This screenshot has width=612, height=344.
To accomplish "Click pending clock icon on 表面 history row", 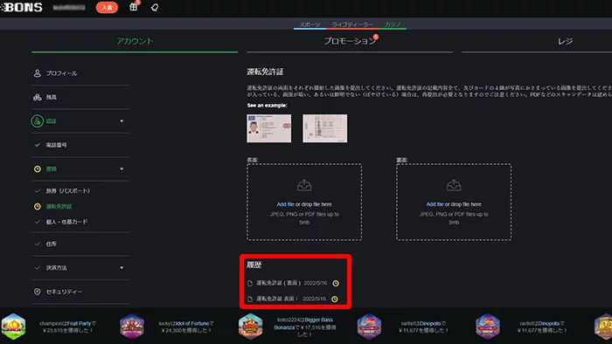I will tap(335, 299).
